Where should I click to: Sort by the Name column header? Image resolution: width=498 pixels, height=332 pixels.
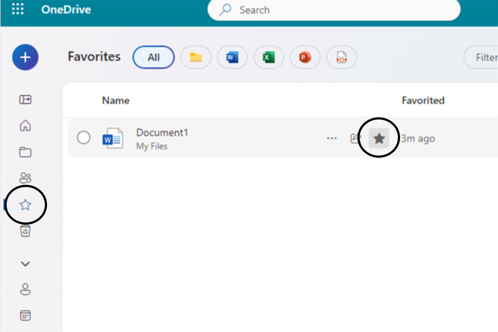tap(116, 100)
